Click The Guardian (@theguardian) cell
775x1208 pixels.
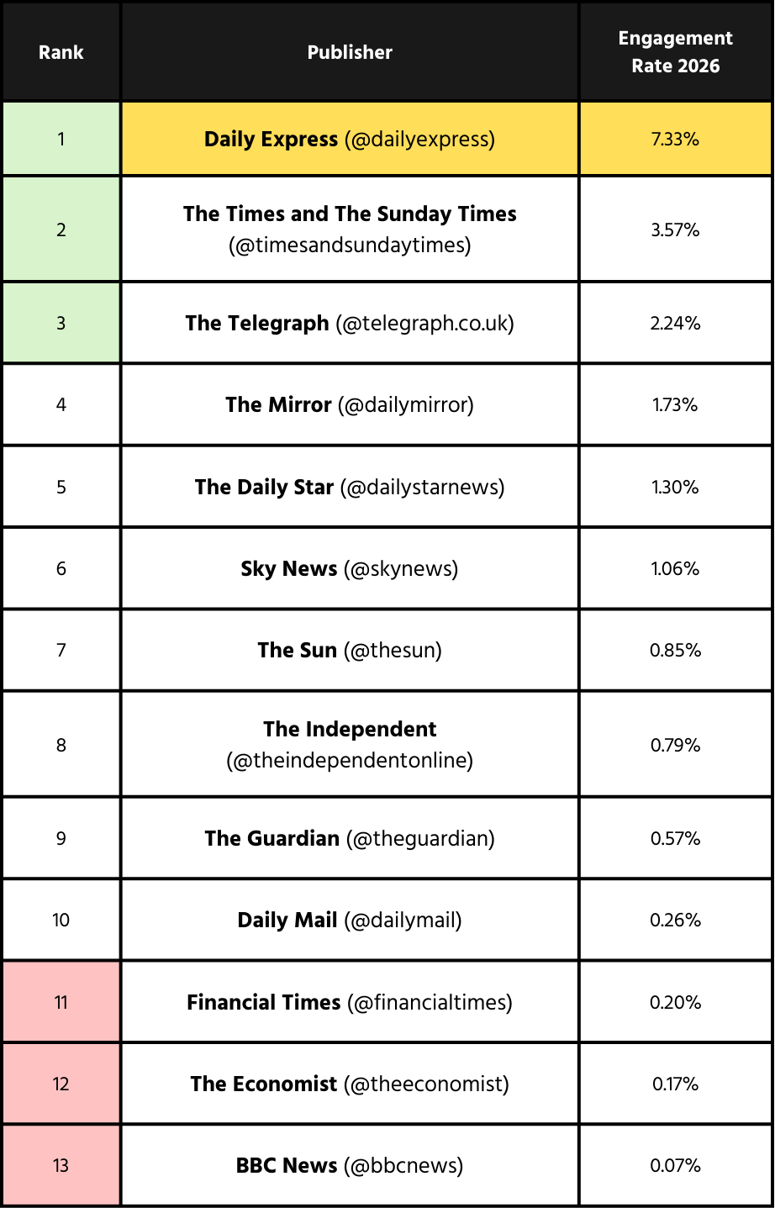tap(350, 839)
